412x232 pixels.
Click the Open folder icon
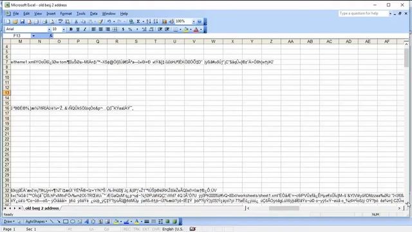pos(15,21)
